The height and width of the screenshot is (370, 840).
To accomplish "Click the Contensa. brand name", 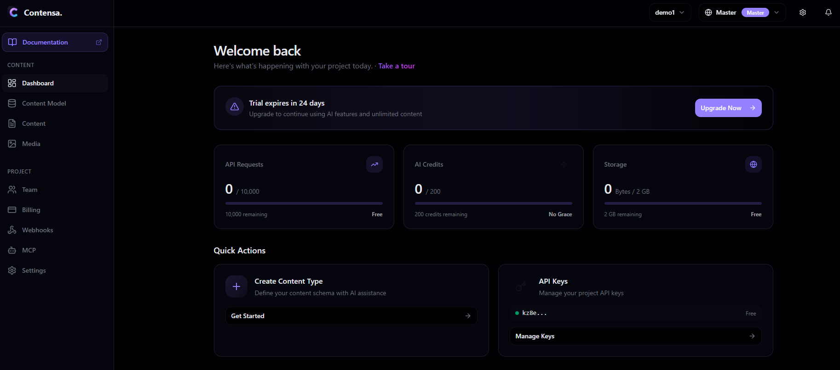I will point(43,13).
